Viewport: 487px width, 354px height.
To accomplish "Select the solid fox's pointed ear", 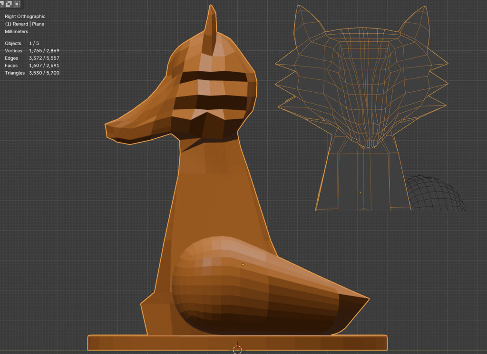I will (210, 28).
